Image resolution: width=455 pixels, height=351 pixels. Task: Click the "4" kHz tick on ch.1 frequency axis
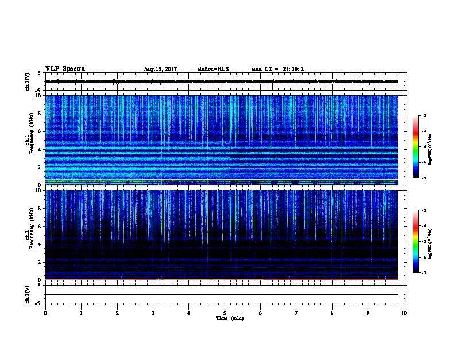tap(40, 150)
